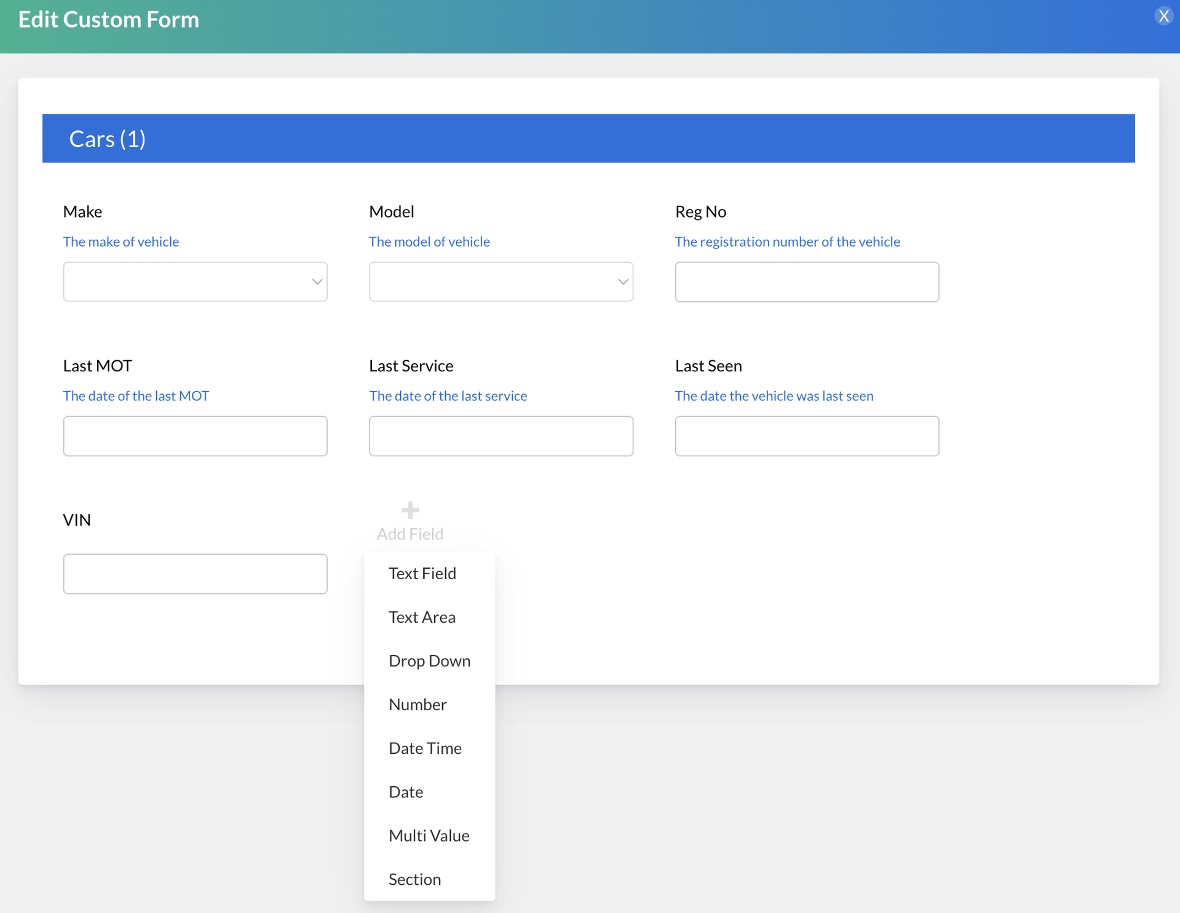This screenshot has height=913, width=1180.
Task: Add a Number field
Action: (418, 704)
